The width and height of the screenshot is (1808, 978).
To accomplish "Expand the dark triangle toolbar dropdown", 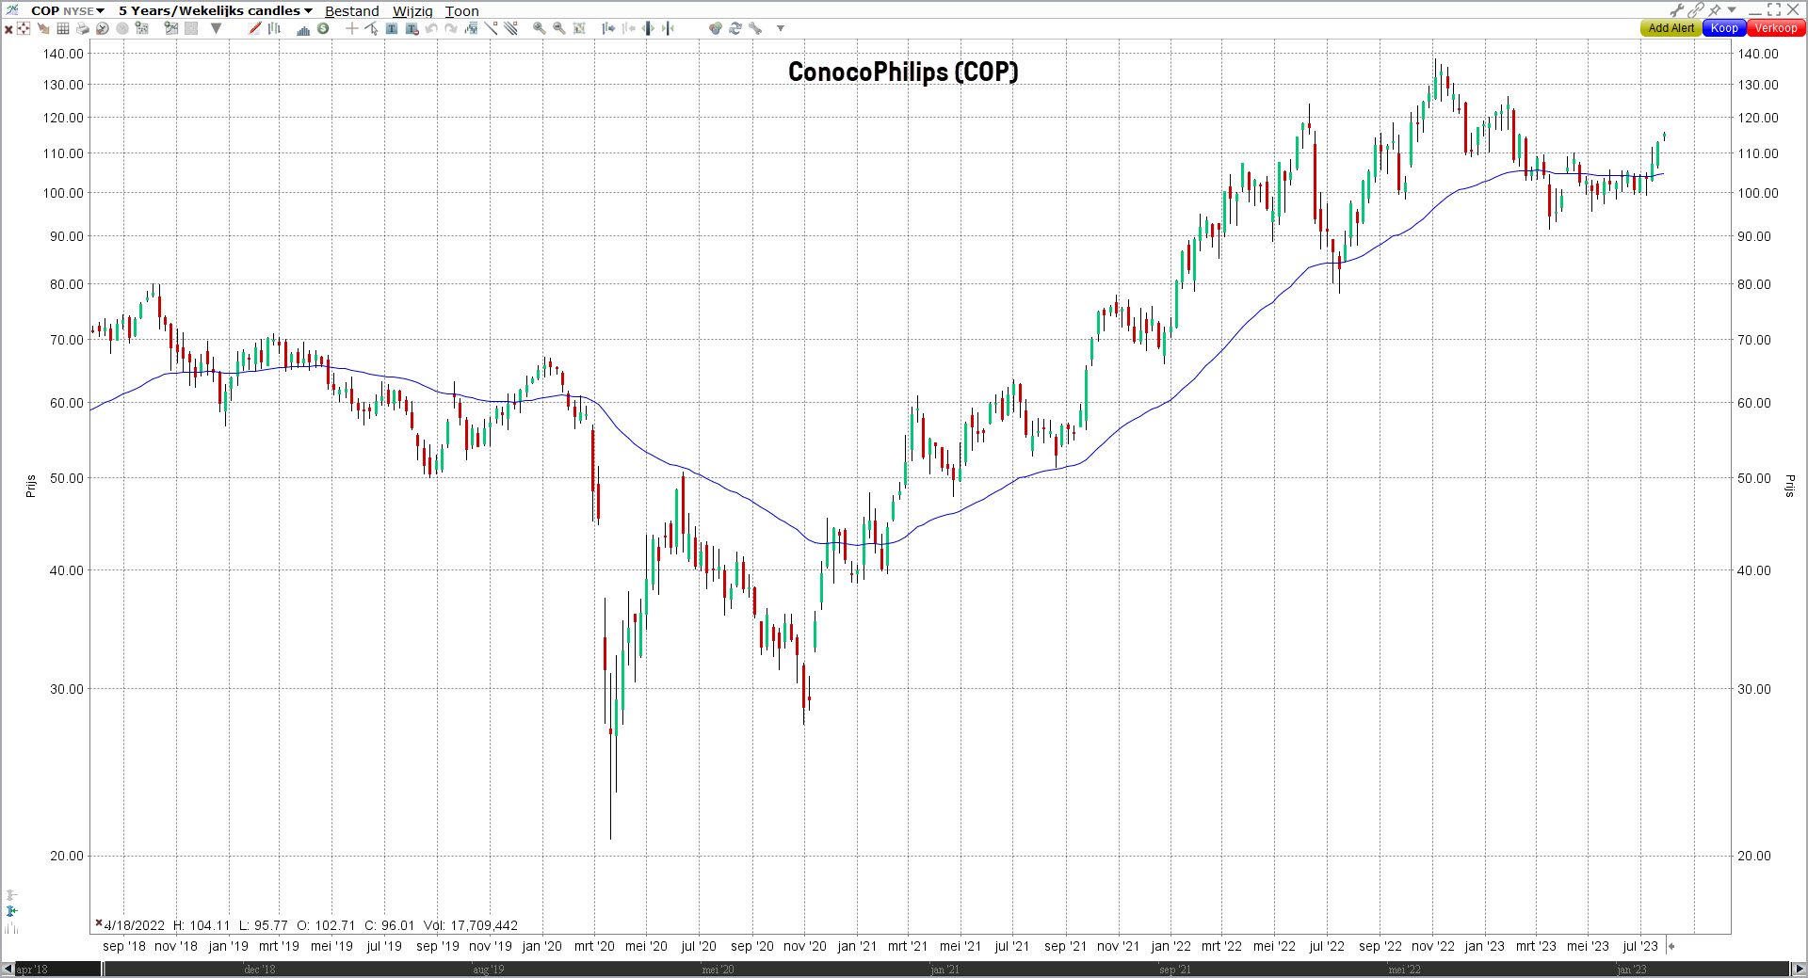I will tap(217, 28).
